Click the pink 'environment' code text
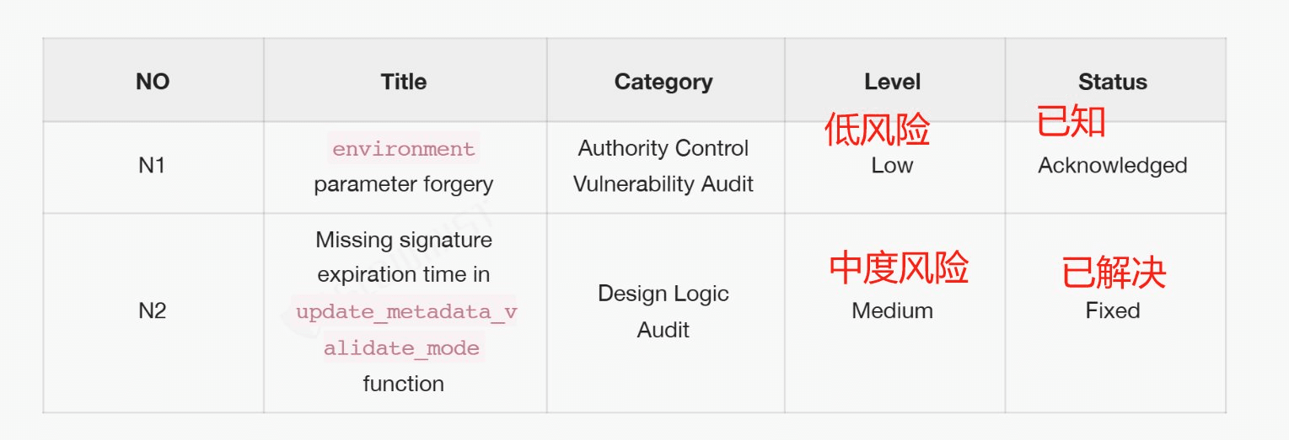 (404, 149)
